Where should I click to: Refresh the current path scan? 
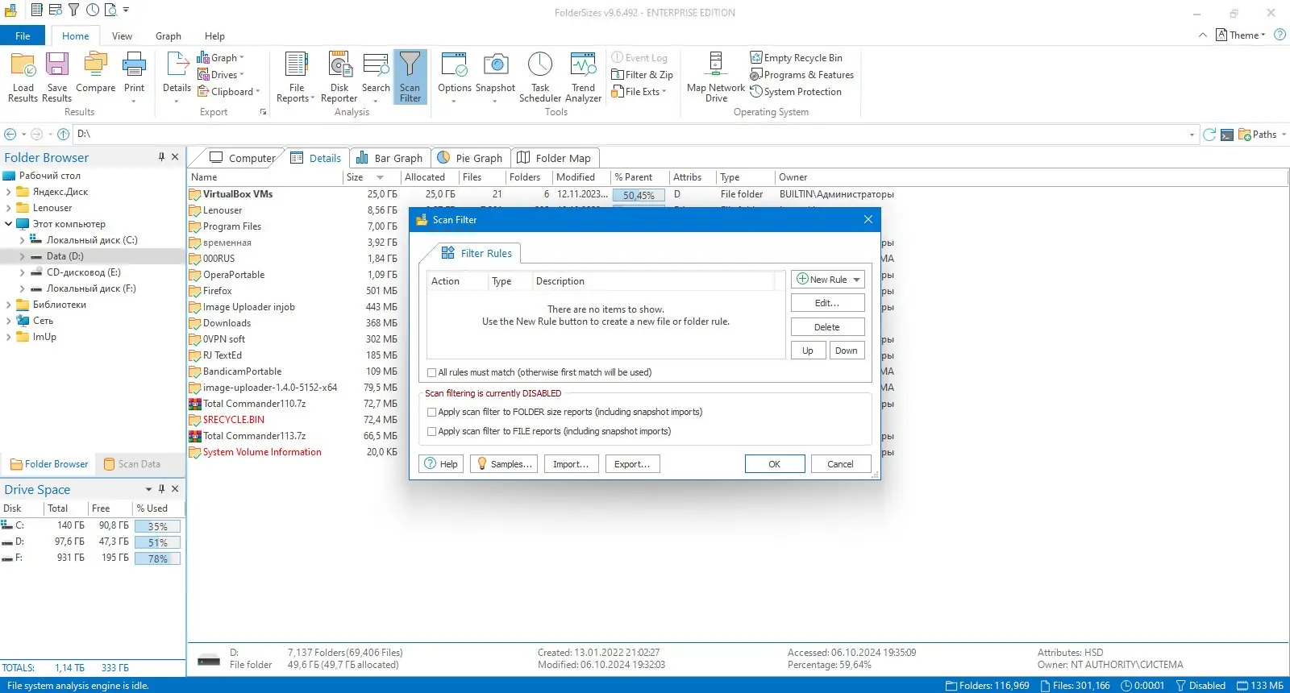point(1209,135)
